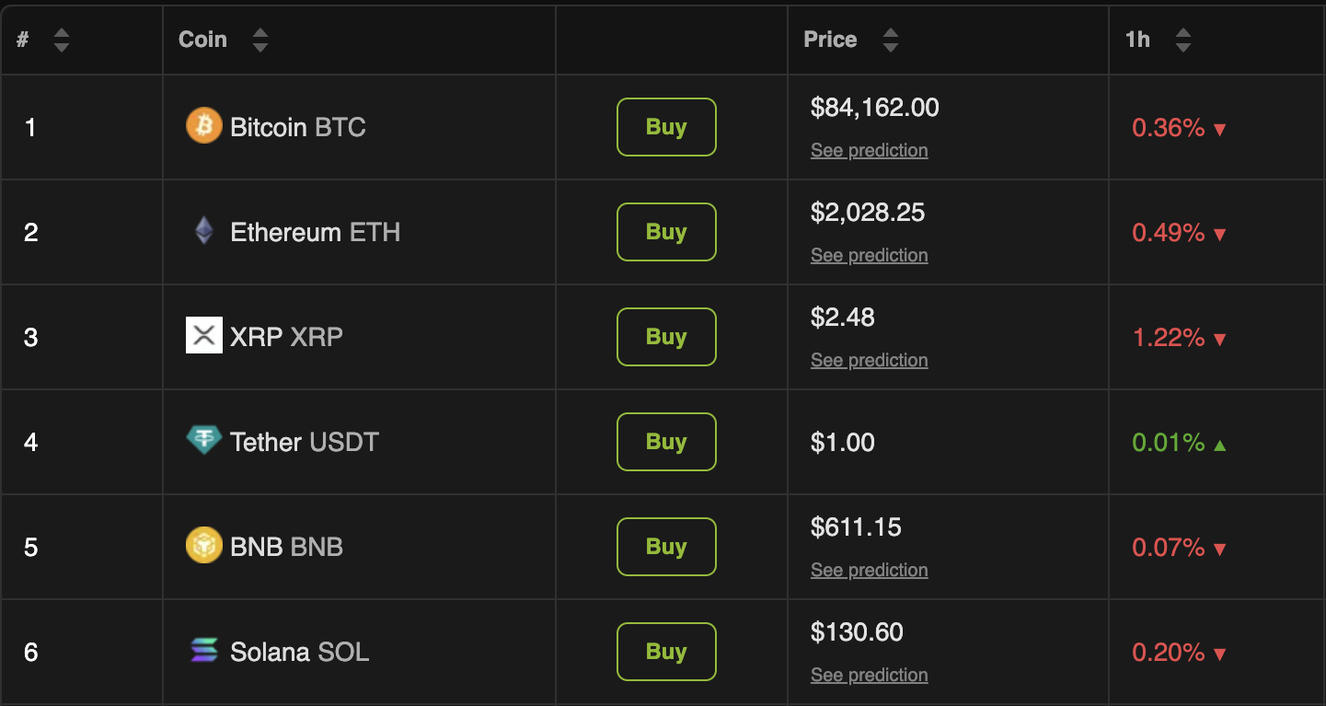Image resolution: width=1326 pixels, height=706 pixels.
Task: Buy XRP using its Buy button
Action: (x=666, y=337)
